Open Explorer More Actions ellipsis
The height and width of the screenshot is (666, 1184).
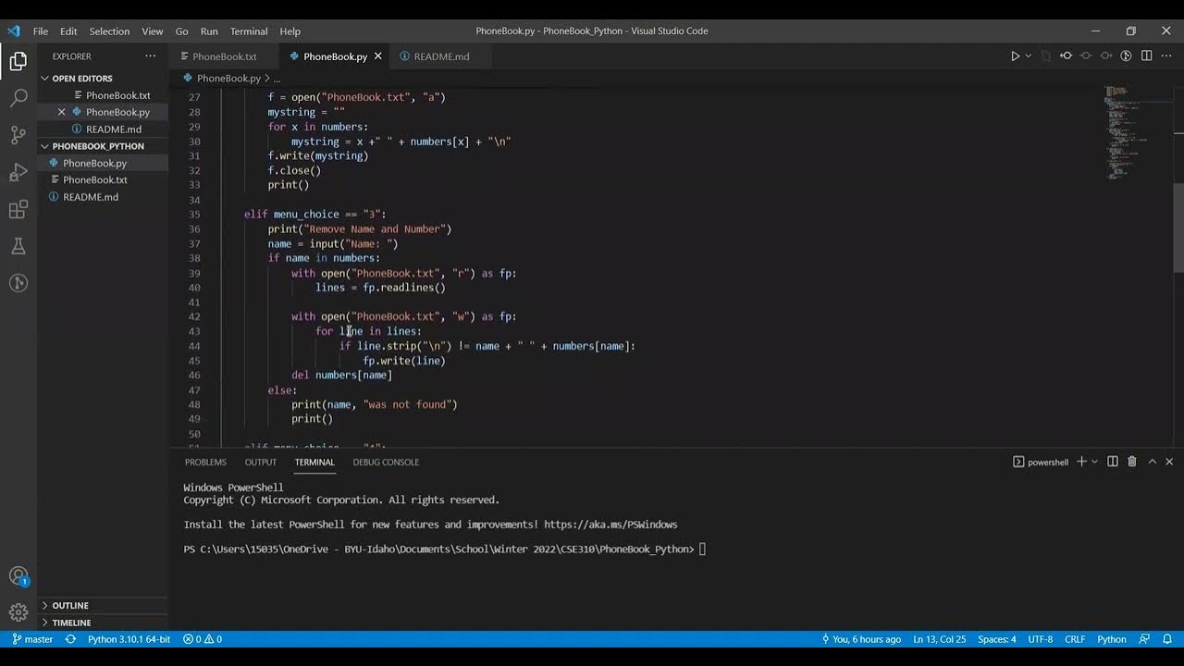(151, 56)
